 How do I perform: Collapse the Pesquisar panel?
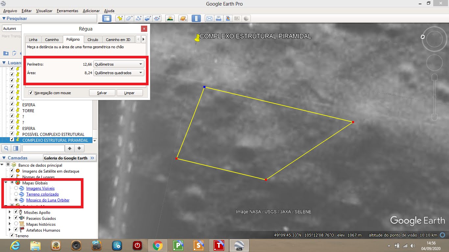(4, 18)
